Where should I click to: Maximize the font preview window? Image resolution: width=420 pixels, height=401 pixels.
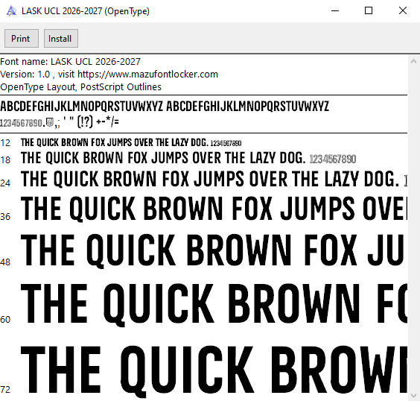point(369,10)
